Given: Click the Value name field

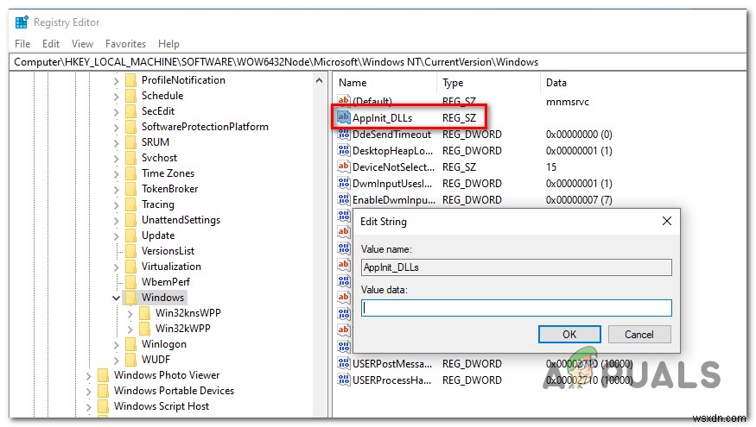Looking at the screenshot, I should pyautogui.click(x=517, y=267).
